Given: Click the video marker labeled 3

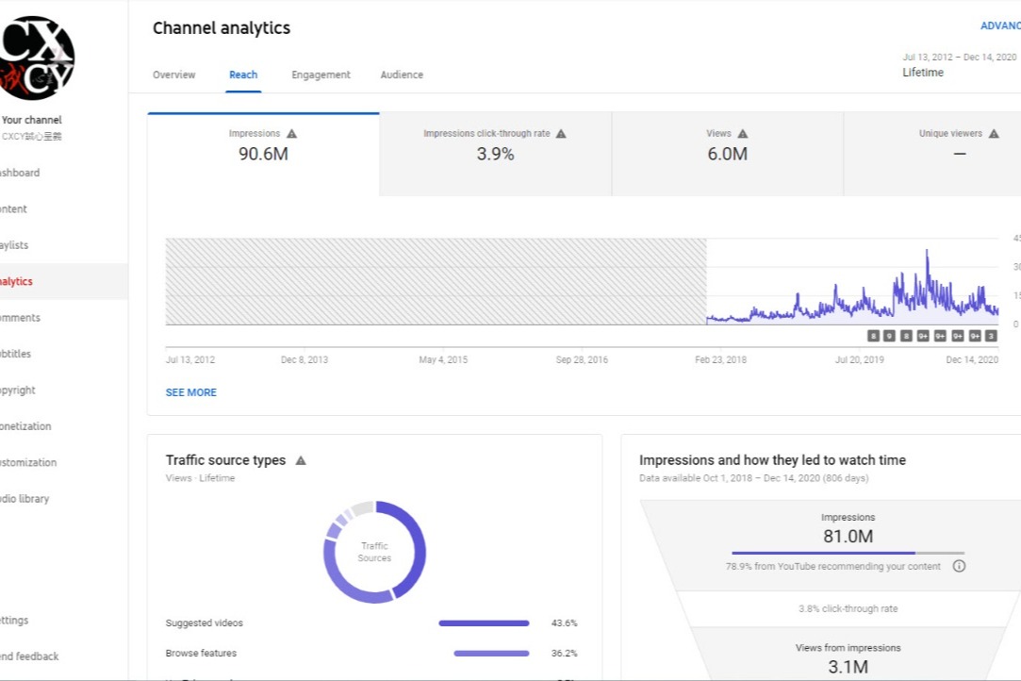Looking at the screenshot, I should click(991, 336).
